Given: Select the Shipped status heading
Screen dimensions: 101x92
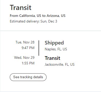Looking at the screenshot, I should click(x=54, y=43).
